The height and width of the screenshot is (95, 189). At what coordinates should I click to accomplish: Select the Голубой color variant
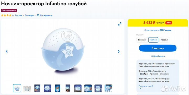153,40
